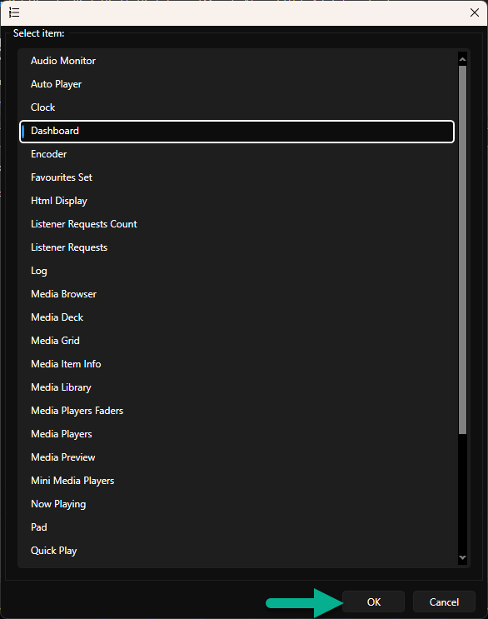Pick the highlighted Dashboard item

point(237,131)
